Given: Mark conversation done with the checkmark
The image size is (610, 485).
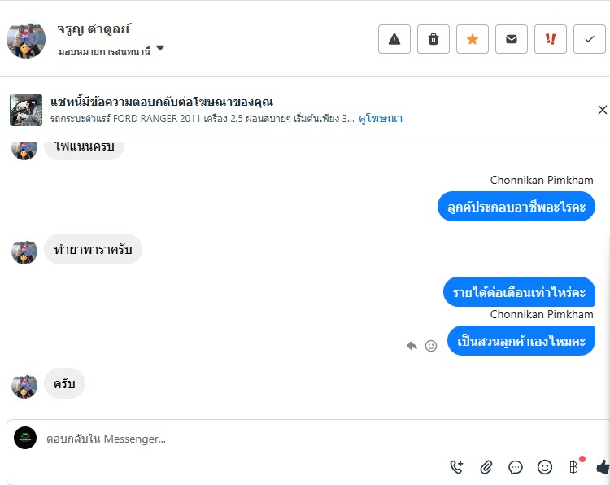Looking at the screenshot, I should [590, 39].
